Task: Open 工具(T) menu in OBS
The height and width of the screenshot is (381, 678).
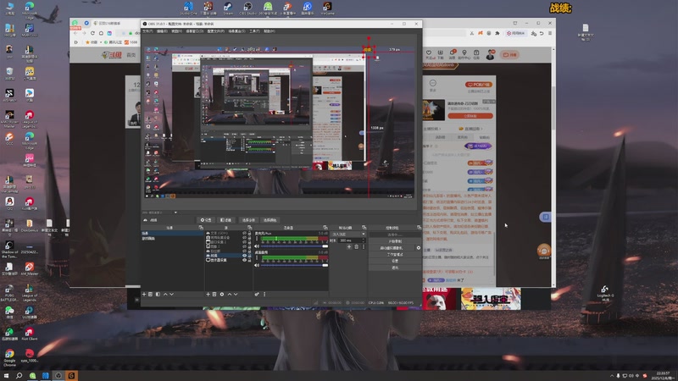Action: [255, 31]
